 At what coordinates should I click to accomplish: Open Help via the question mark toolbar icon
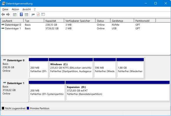[21, 14]
